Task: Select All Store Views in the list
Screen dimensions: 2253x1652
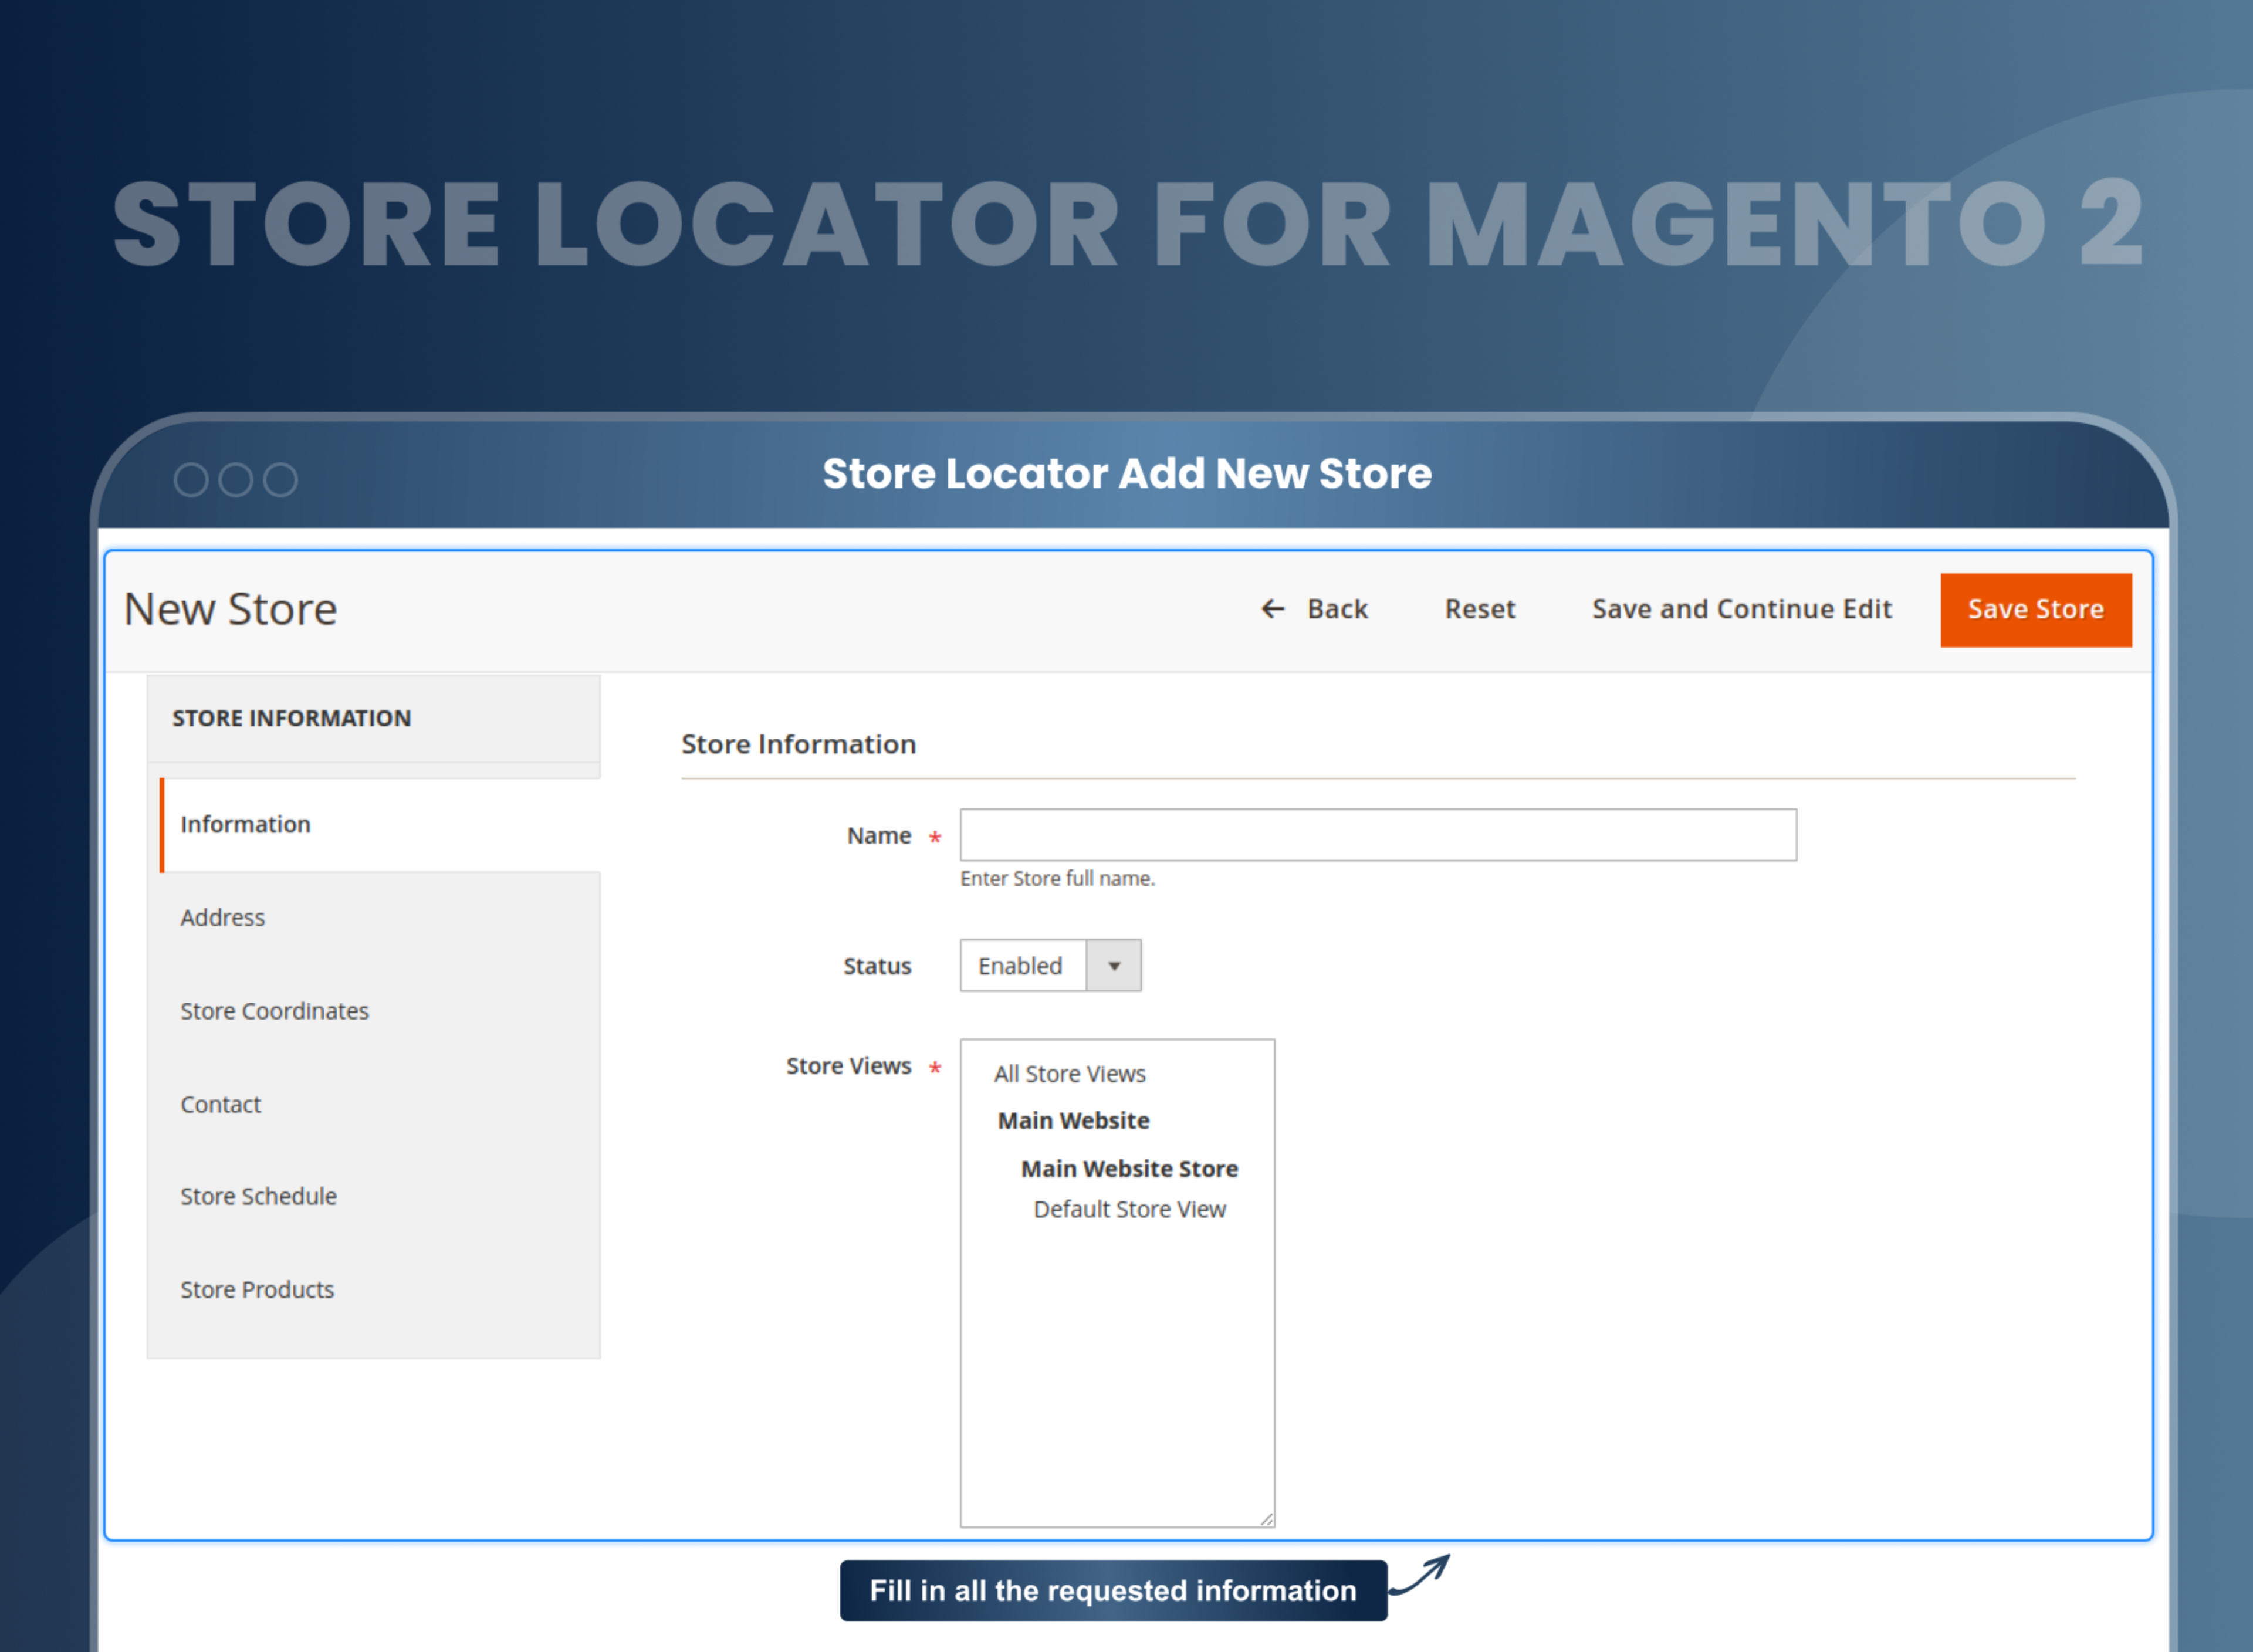Action: 1068,1073
